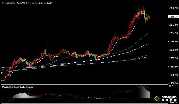The image size is (179, 104).
Task: Select the last red candle on the chart
Action: click(149, 17)
